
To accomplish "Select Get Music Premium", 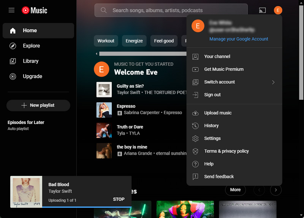I will coord(234,69).
